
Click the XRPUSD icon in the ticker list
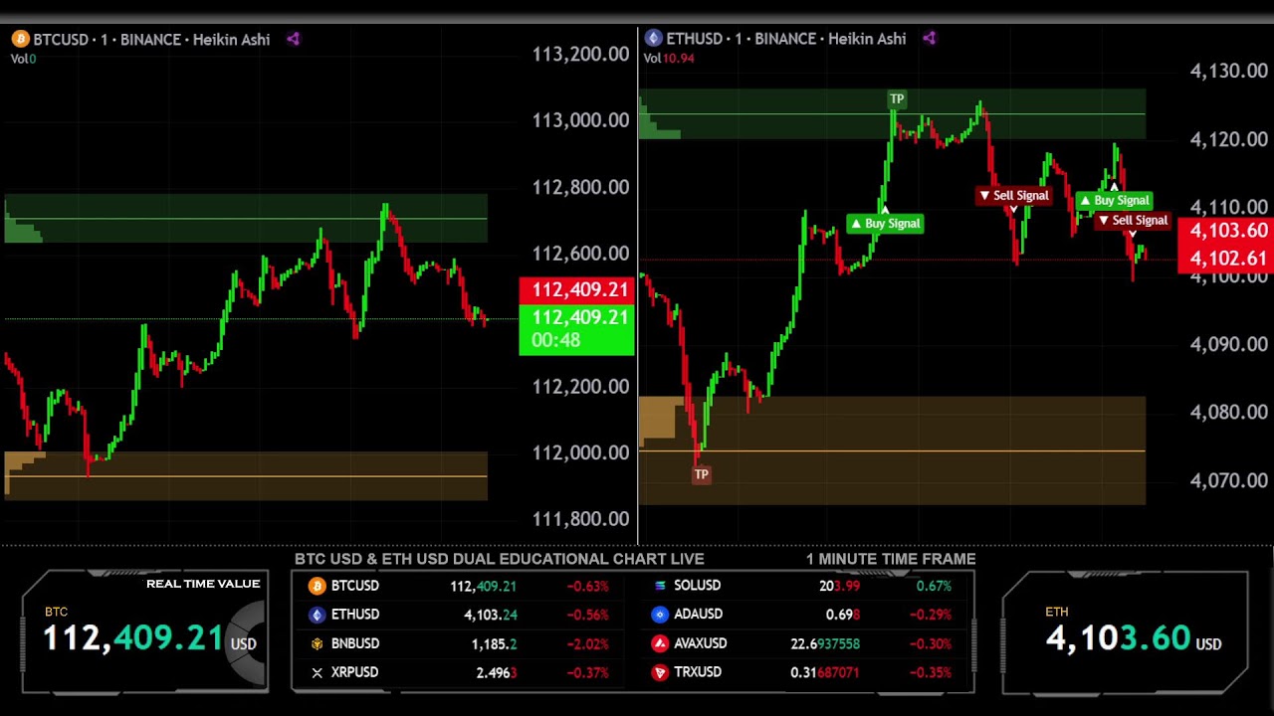318,673
